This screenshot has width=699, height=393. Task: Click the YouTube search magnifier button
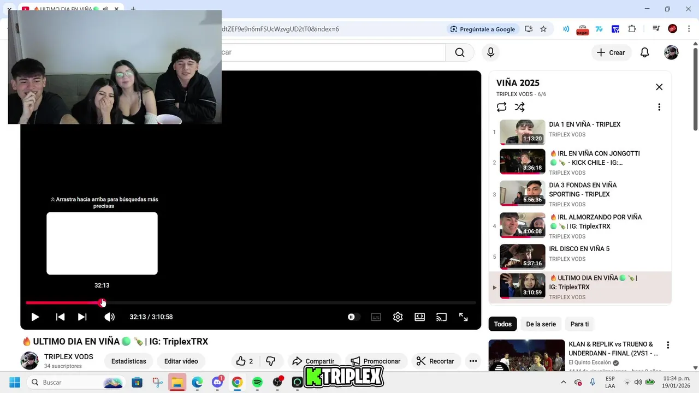coord(460,52)
